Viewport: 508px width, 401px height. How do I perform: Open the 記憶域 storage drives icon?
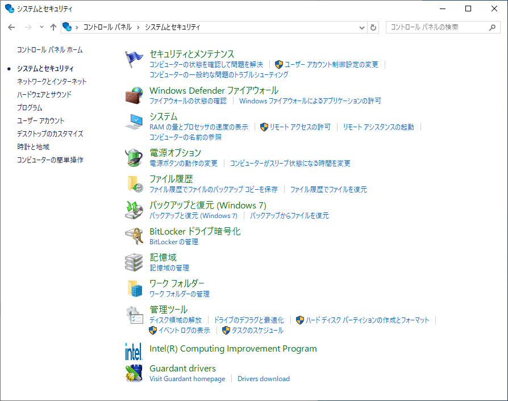[134, 262]
